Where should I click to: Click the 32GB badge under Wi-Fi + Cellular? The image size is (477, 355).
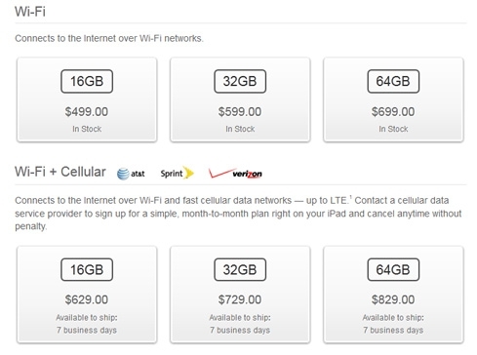coord(240,269)
